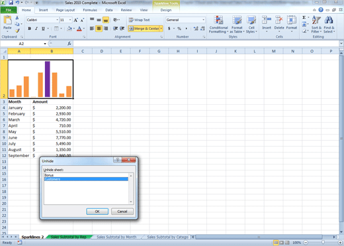The width and height of the screenshot is (344, 246).
Task: Switch to Sales Subtotal by Month sheet
Action: 116,237
